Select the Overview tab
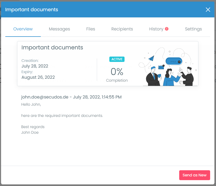The height and width of the screenshot is (186, 216). point(23,29)
